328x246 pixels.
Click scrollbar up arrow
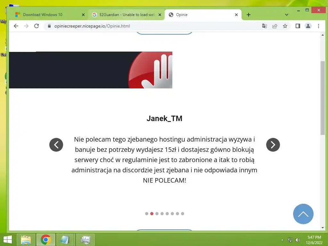click(x=323, y=35)
